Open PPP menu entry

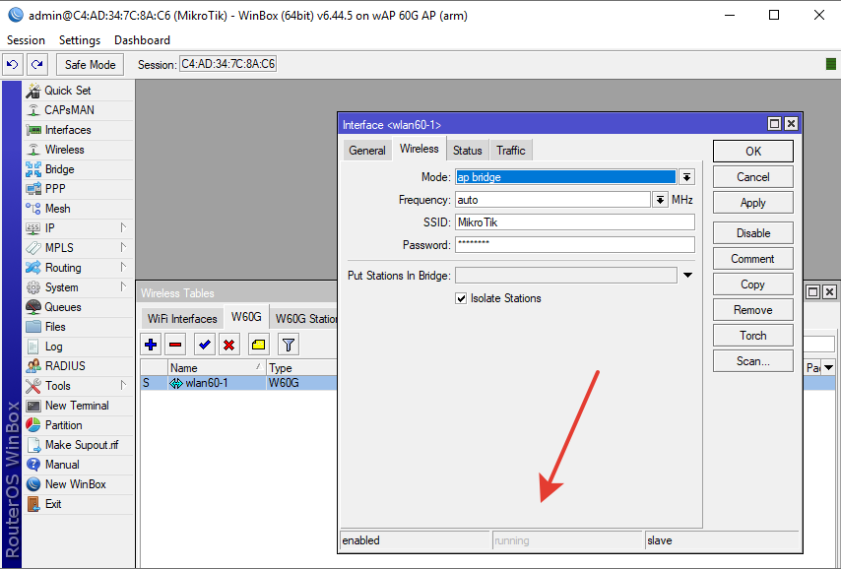pos(79,189)
